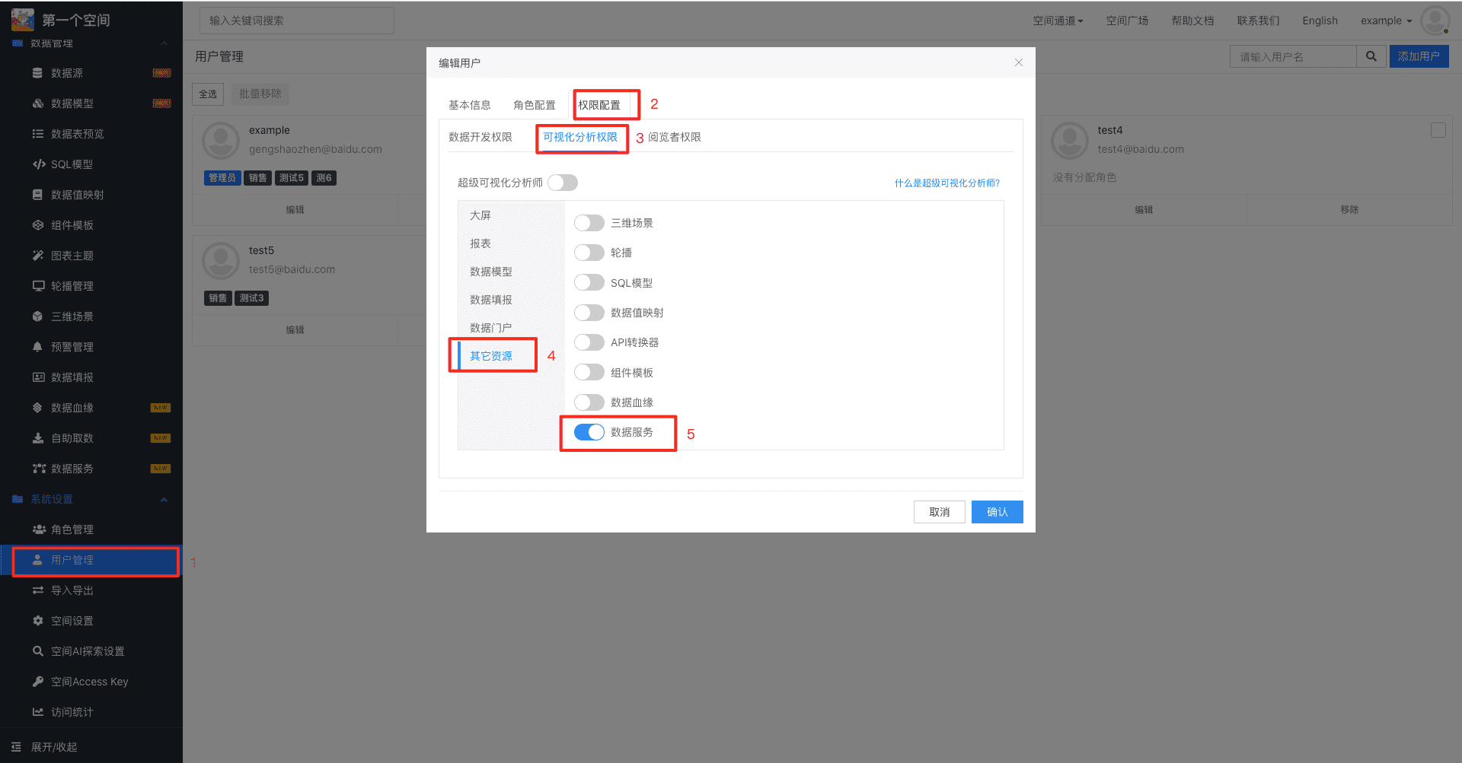Click the 输入关键词搜索 field
The image size is (1462, 763).
[x=297, y=21]
